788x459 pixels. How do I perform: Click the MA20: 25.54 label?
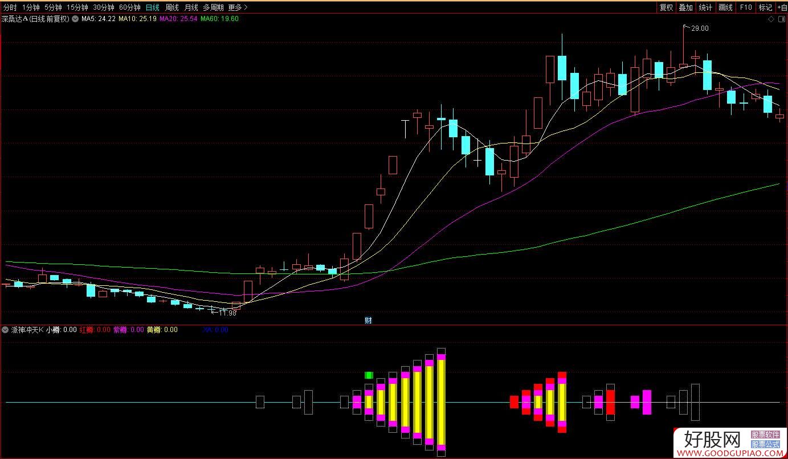click(178, 19)
